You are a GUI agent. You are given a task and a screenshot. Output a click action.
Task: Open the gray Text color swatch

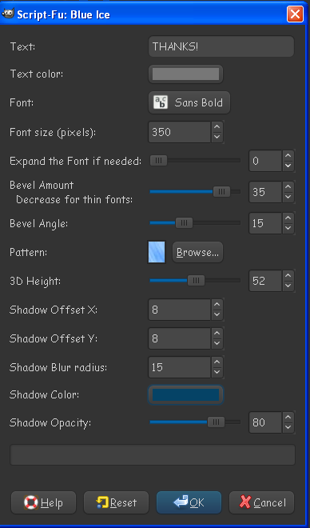pyautogui.click(x=185, y=74)
